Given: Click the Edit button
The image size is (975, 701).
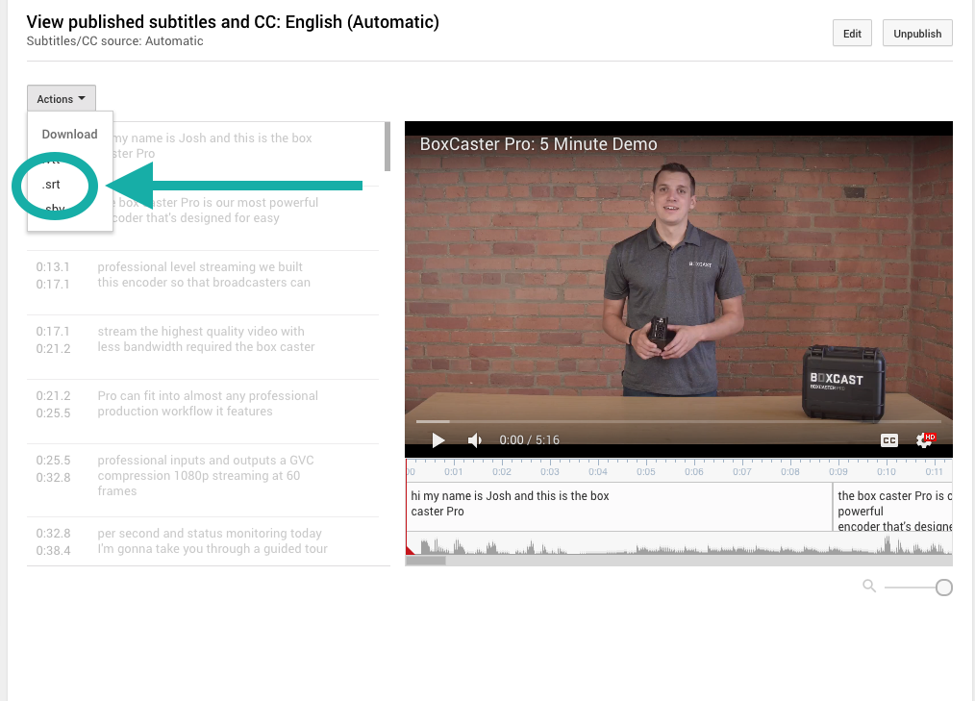Looking at the screenshot, I should tap(852, 34).
